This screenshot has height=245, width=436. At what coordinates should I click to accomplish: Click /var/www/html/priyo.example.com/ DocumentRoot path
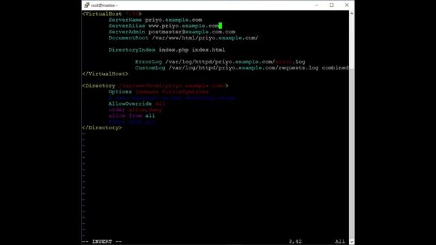point(205,38)
